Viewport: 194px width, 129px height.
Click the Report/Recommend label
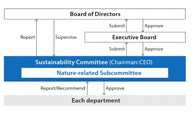click(63, 88)
